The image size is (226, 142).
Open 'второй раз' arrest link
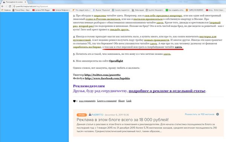pyautogui.click(x=86, y=26)
